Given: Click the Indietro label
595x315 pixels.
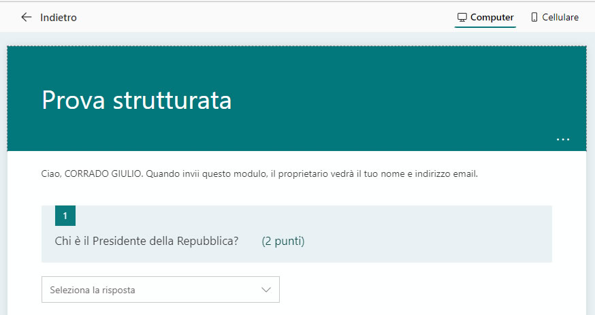Looking at the screenshot, I should point(59,18).
